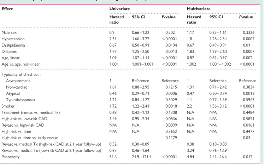Click Male sex multivariate P-value '0.3326'

coord(249,32)
